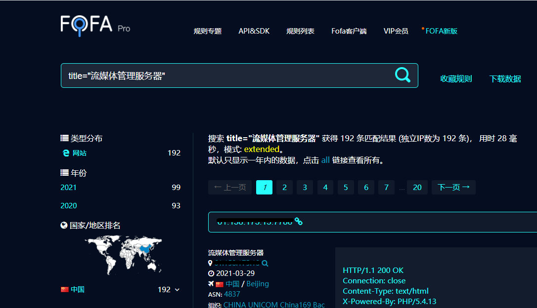Click the 'all' link to view all data

(x=325, y=160)
